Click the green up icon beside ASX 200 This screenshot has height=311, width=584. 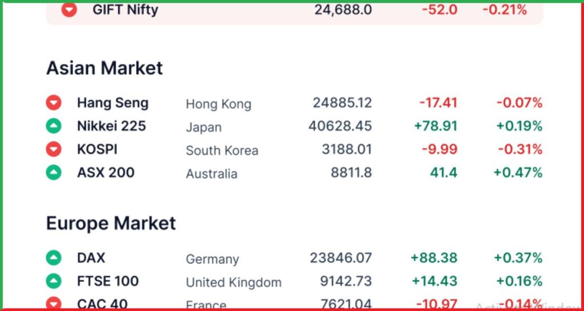coord(54,173)
